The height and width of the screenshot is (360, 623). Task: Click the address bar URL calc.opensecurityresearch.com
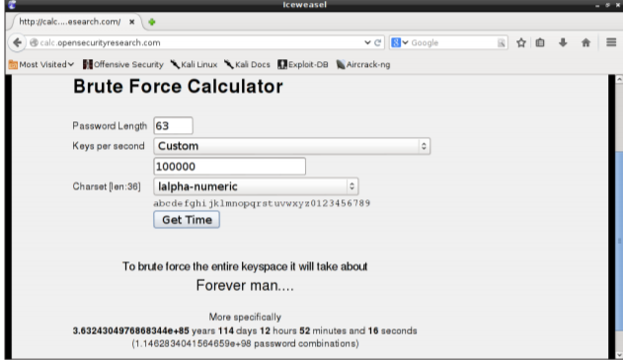click(x=100, y=42)
